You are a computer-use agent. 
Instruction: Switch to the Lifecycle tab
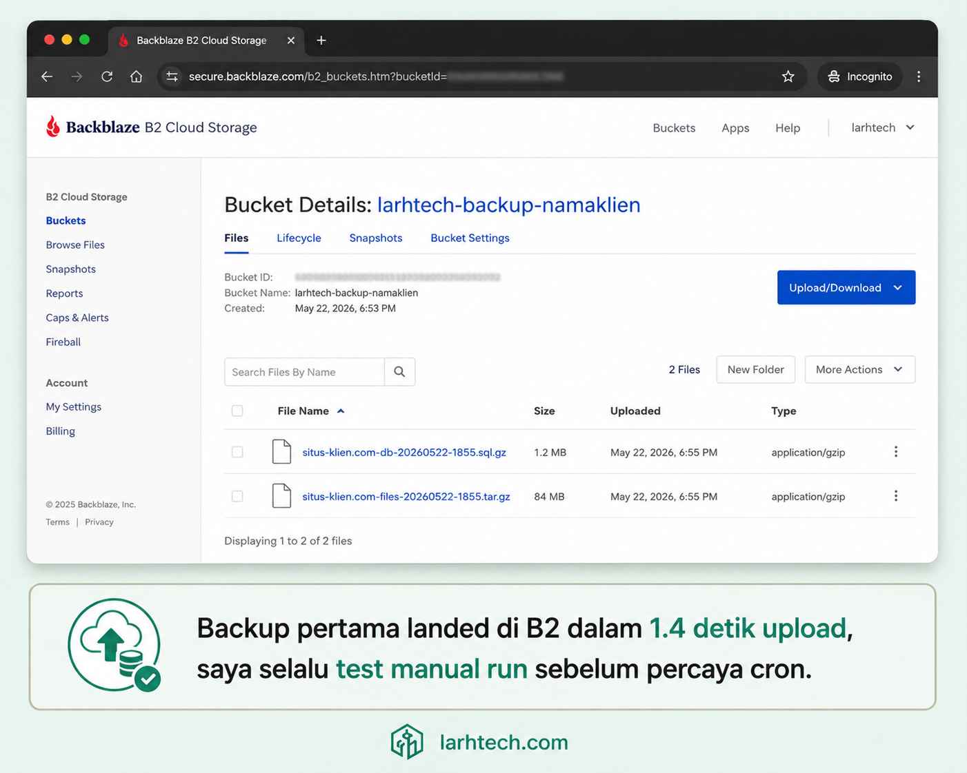tap(299, 238)
